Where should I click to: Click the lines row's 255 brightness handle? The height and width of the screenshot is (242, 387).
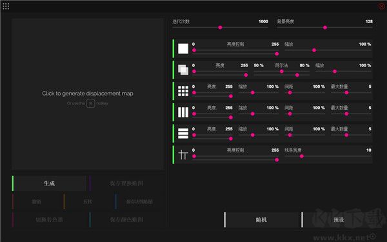point(277,160)
